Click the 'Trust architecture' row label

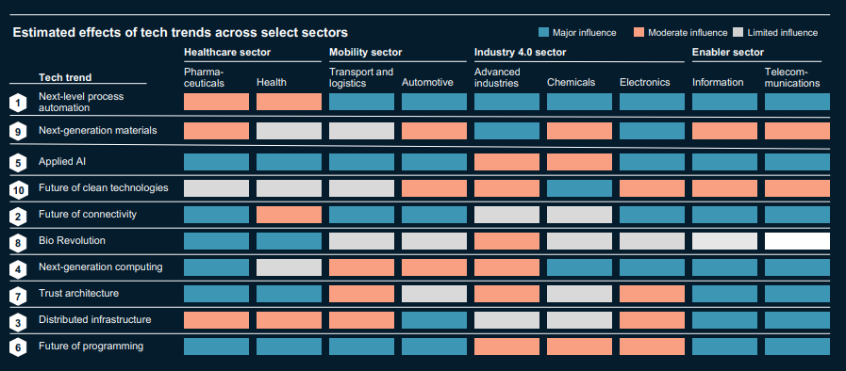point(78,294)
